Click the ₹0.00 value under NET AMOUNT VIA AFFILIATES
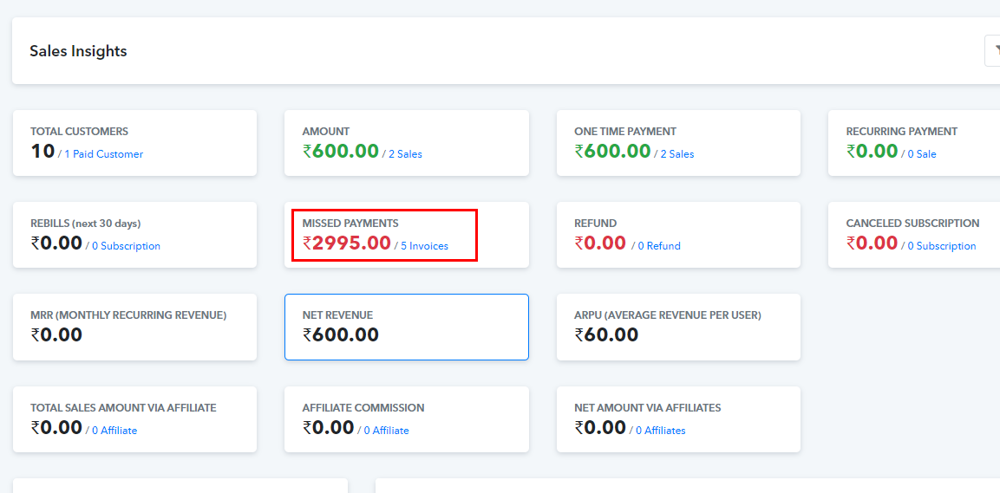 click(x=600, y=427)
